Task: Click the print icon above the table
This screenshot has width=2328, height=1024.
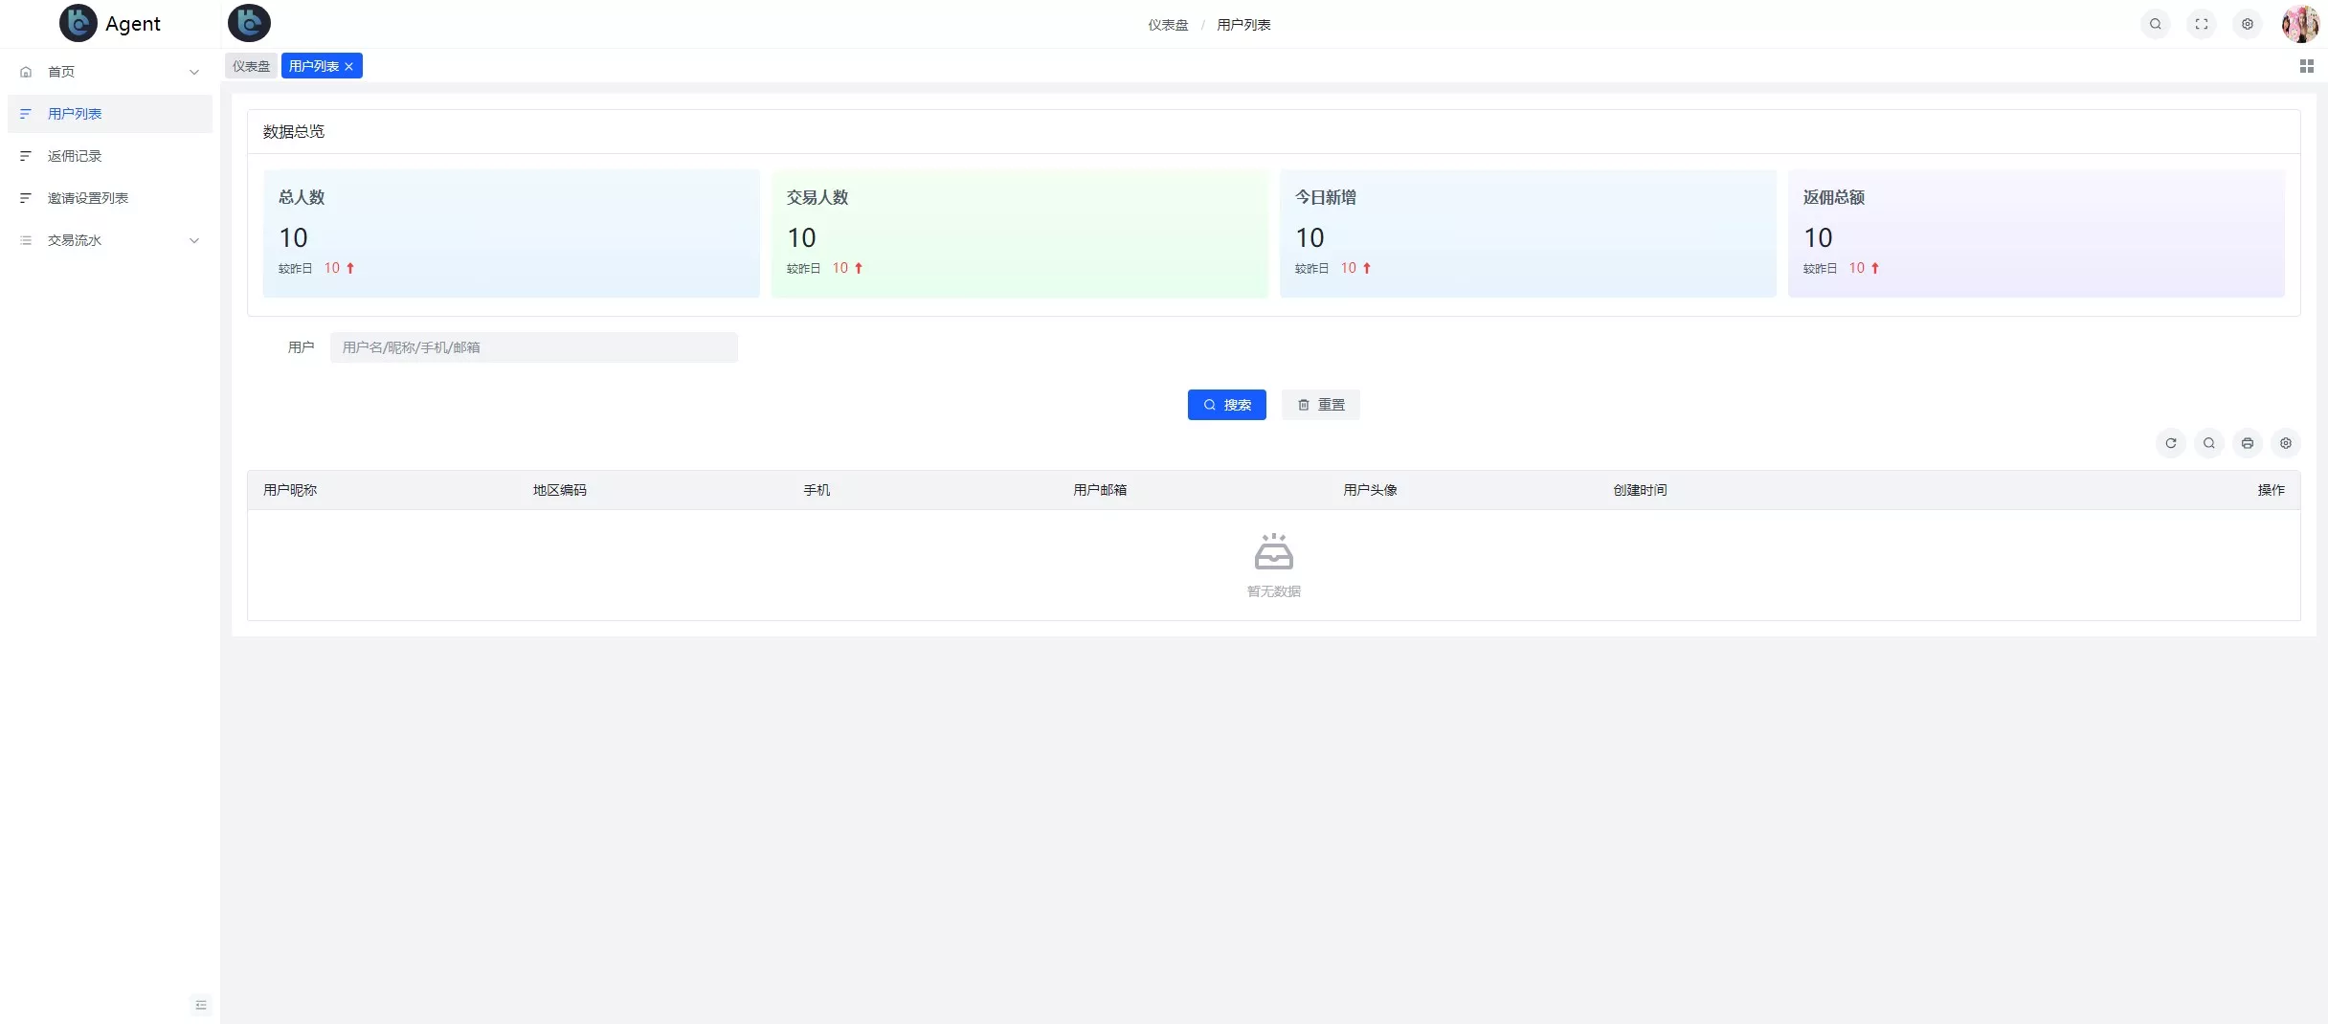Action: [x=2247, y=443]
